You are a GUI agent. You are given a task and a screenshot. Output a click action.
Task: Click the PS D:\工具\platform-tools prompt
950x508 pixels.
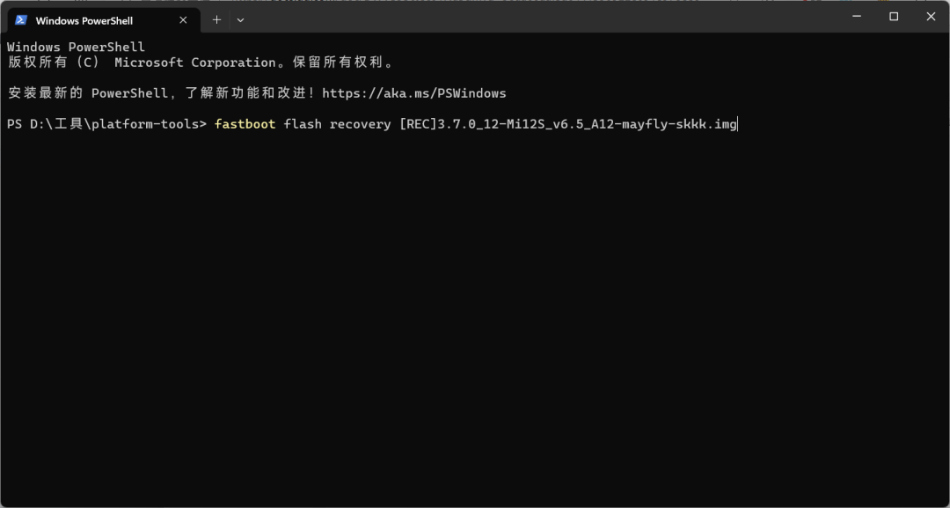[x=106, y=124]
